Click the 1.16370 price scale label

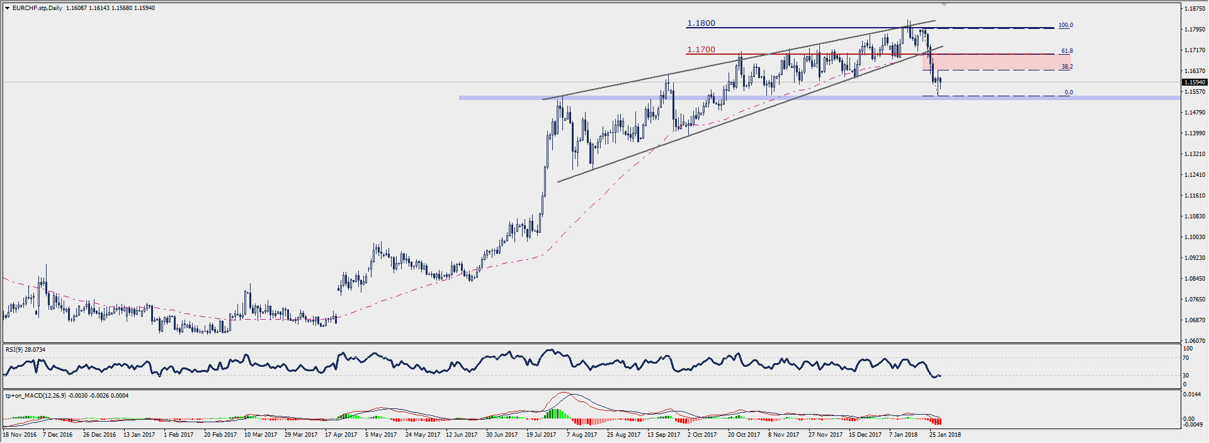coord(1195,71)
